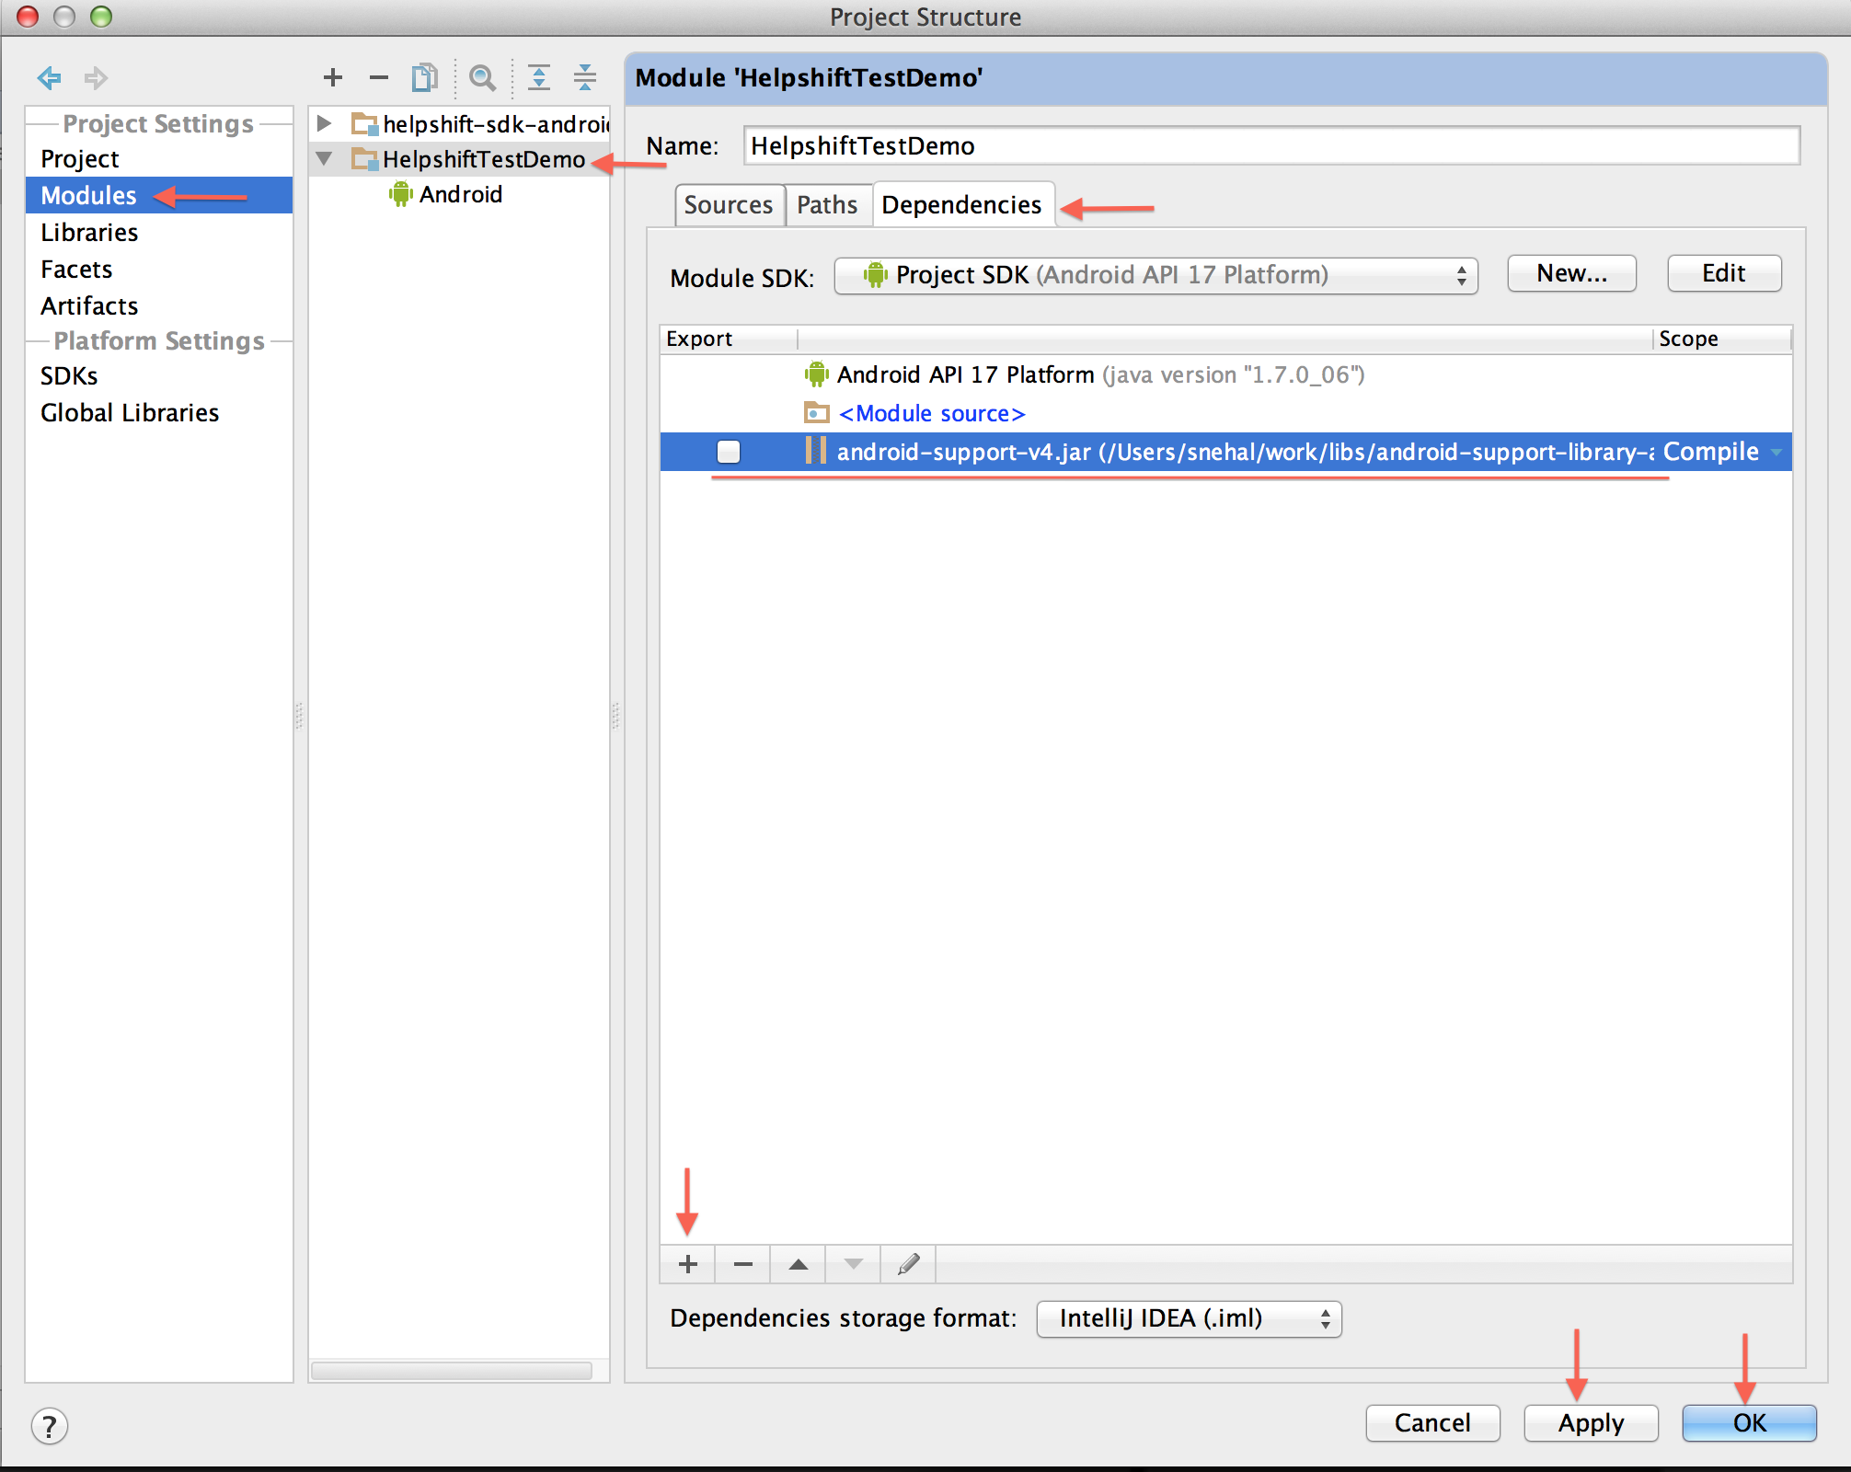
Task: Click the expand-all icon above the module list
Action: tap(539, 77)
